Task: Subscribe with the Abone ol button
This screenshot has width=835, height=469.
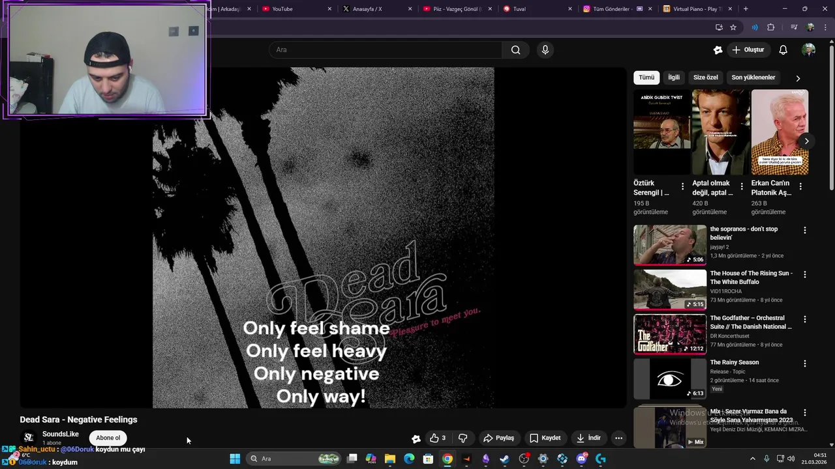Action: 108,438
